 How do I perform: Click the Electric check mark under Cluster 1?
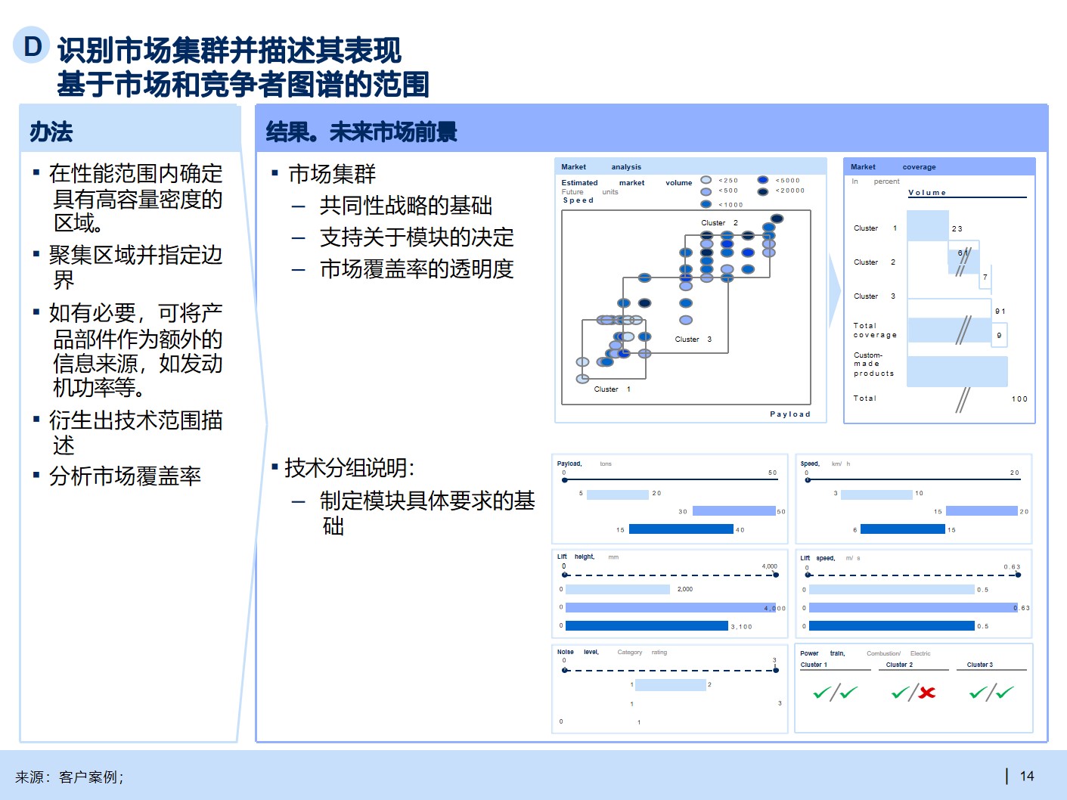848,692
